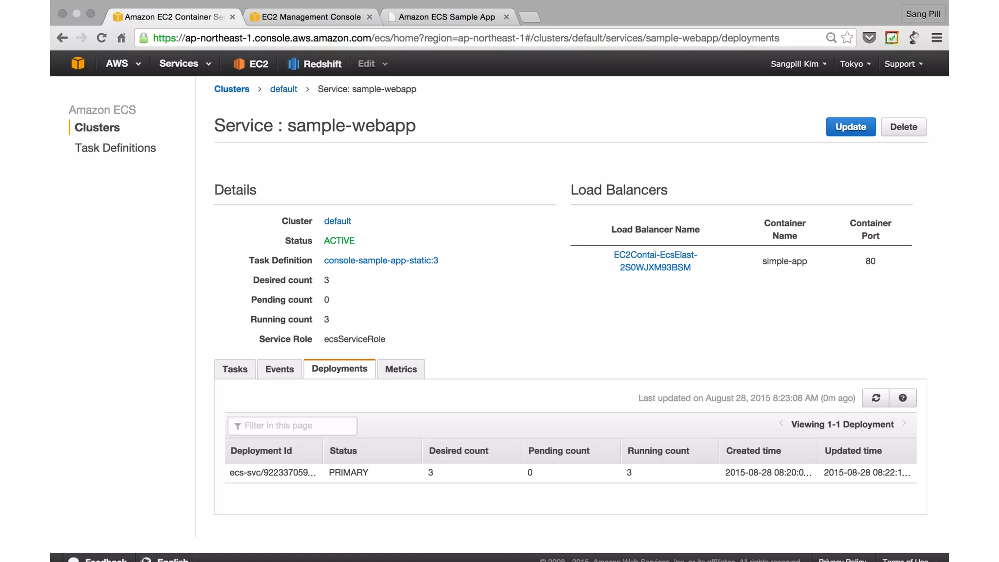Screen dimensions: 999x562
Task: Open the Tokyo region dropdown
Action: 855,64
